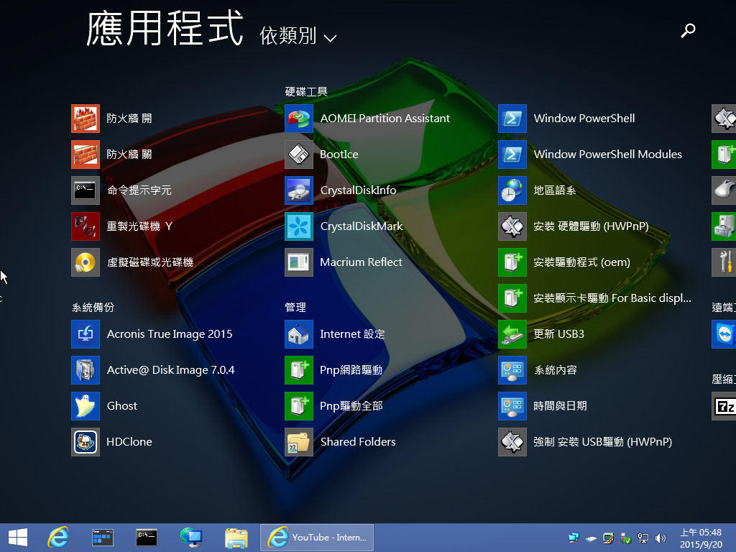The width and height of the screenshot is (736, 552).
Task: Open 虛擬磁碟或光碟機 disc icon
Action: pyautogui.click(x=86, y=262)
